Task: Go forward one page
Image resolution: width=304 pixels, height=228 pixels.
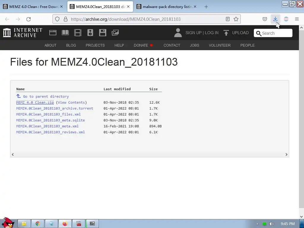Action: (18, 19)
